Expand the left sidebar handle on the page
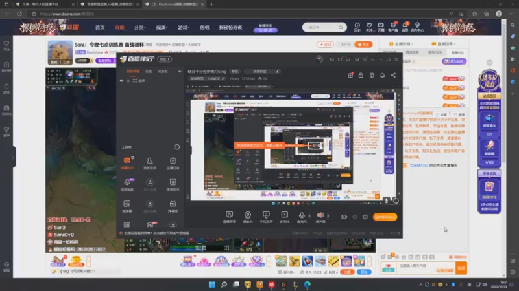This screenshot has height=291, width=519. pos(14,157)
